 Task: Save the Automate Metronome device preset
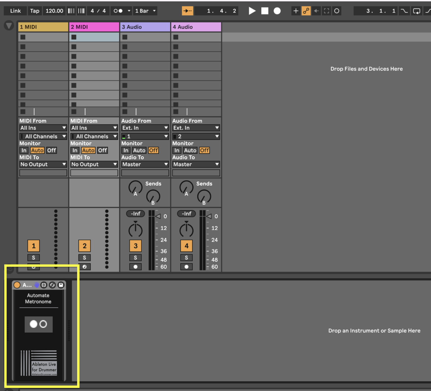tap(61, 285)
